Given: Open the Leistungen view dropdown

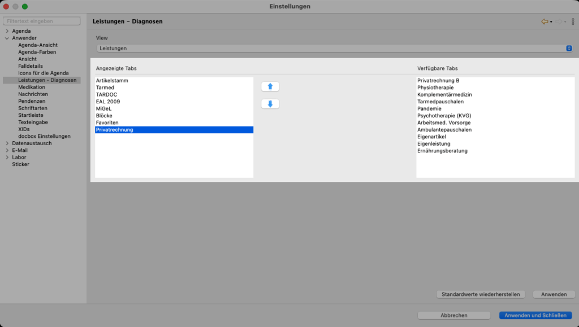Looking at the screenshot, I should (x=334, y=49).
